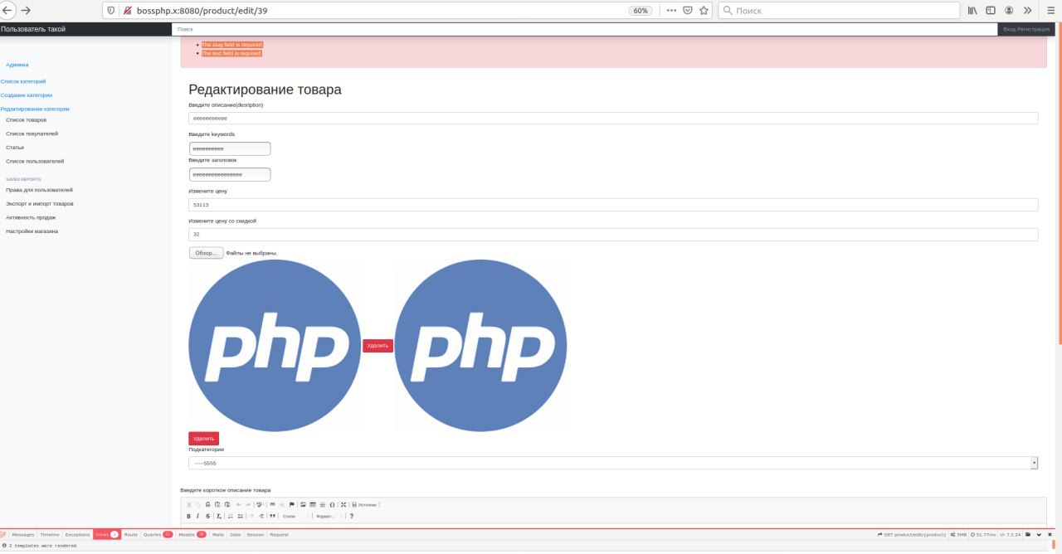Image resolution: width=1062 pixels, height=554 pixels.
Task: Open the Request debugbar tab
Action: pyautogui.click(x=279, y=535)
